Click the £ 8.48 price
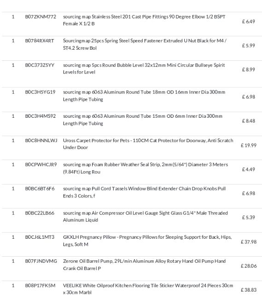 (x=249, y=121)
